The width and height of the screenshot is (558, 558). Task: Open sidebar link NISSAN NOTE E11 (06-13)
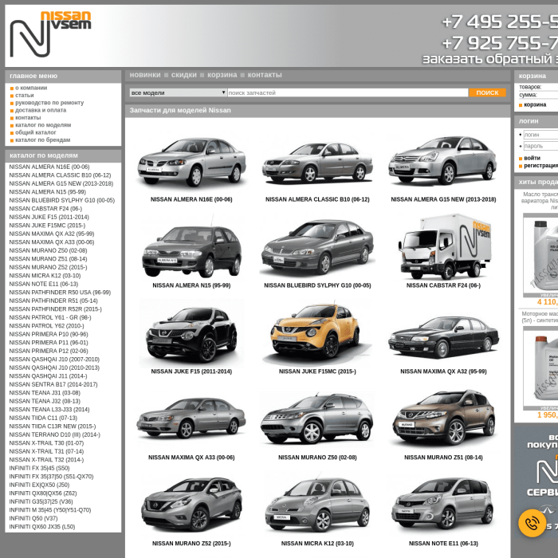[x=43, y=284]
